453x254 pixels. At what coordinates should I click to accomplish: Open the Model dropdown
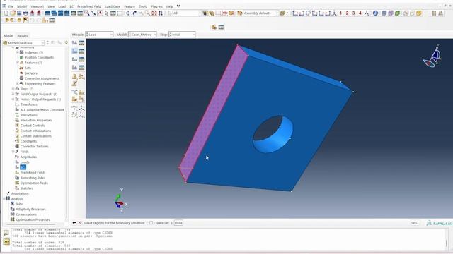(x=142, y=35)
